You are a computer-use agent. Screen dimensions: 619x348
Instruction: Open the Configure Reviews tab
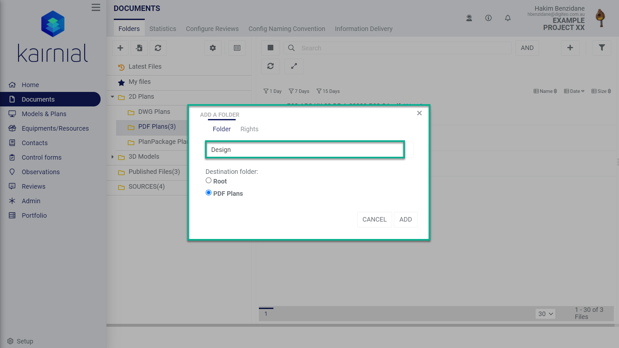212,29
